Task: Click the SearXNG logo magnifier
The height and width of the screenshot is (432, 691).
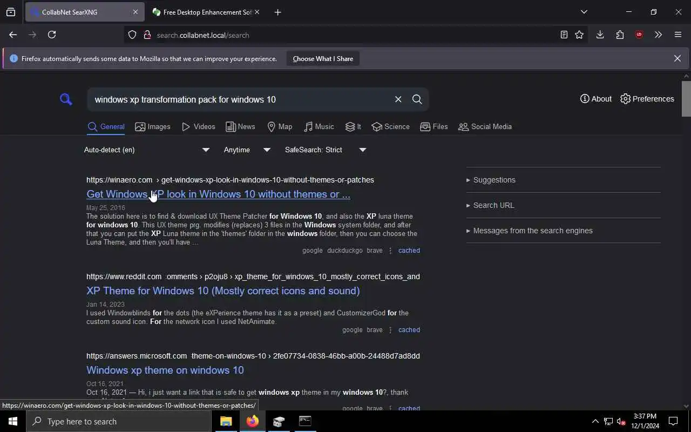Action: 66,99
